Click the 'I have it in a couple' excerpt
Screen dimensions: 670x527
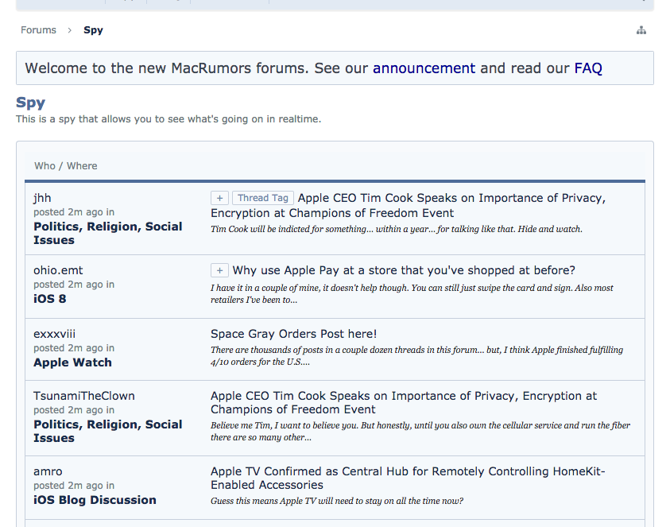412,293
